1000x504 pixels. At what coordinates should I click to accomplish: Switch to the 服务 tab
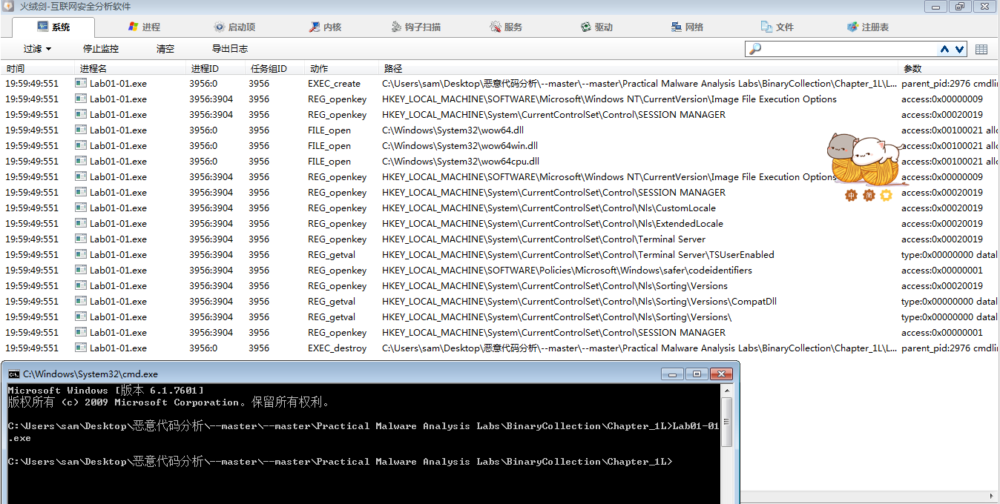point(506,27)
